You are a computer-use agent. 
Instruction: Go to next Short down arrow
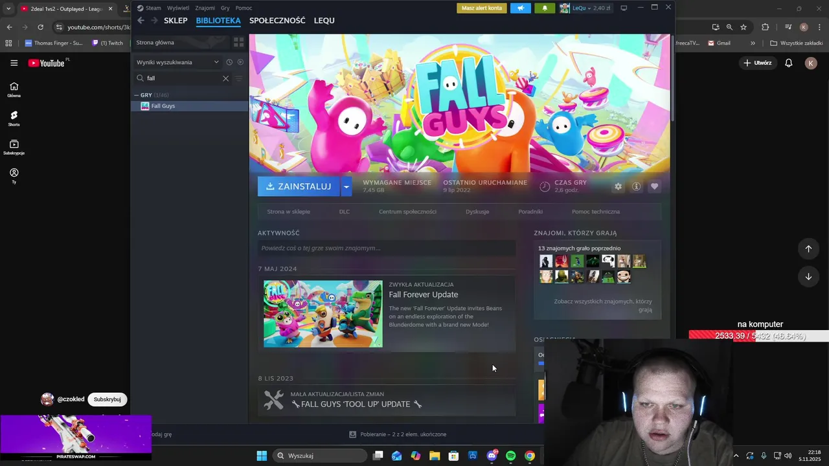point(808,276)
